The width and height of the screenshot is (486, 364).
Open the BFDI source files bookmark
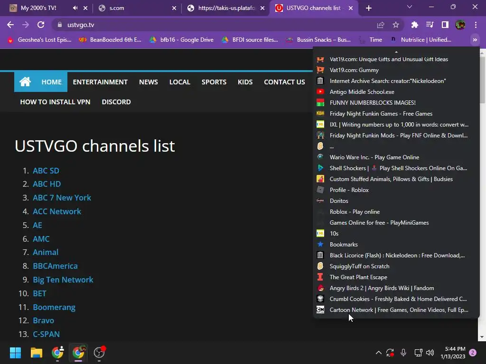[x=250, y=40]
